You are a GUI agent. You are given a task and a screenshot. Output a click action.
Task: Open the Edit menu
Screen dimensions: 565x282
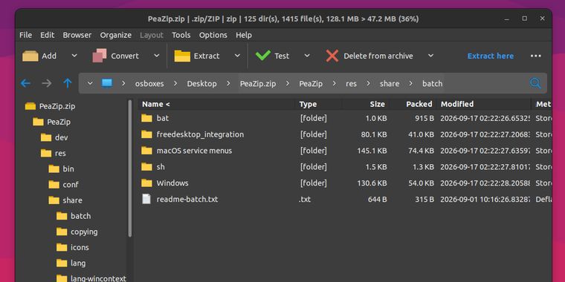pyautogui.click(x=47, y=35)
